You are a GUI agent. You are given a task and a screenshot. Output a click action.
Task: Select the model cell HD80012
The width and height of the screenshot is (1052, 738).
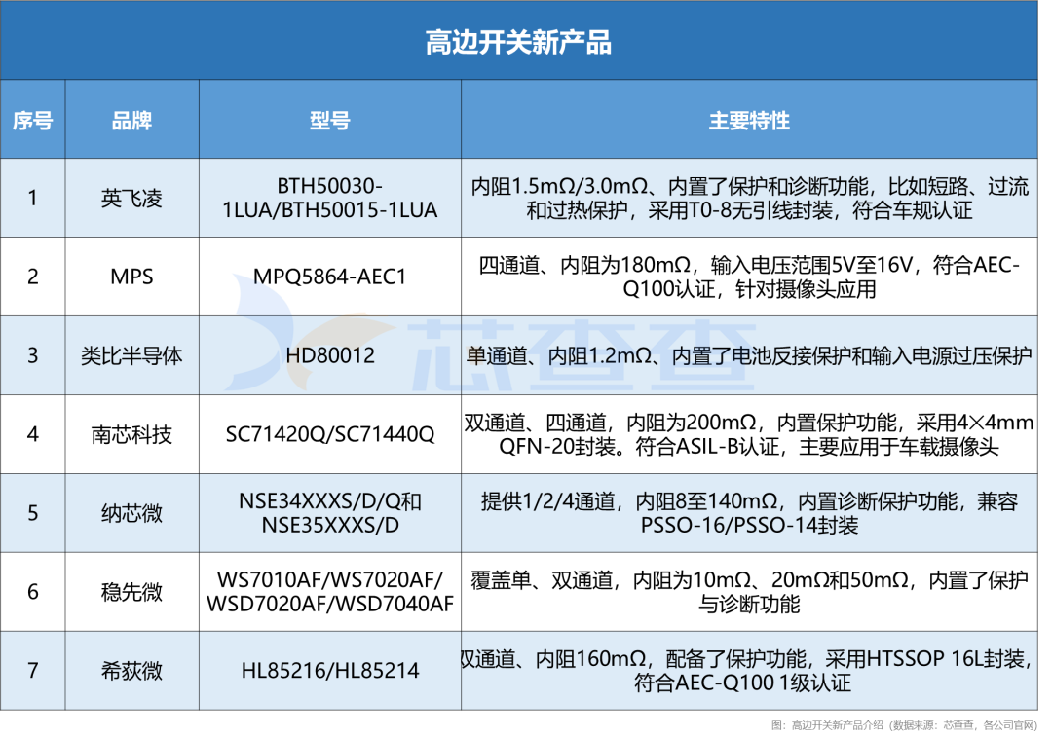[329, 355]
